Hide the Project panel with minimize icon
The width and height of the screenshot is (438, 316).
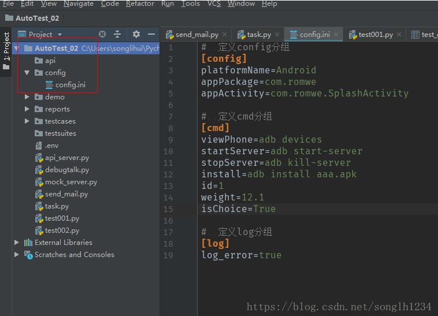151,35
